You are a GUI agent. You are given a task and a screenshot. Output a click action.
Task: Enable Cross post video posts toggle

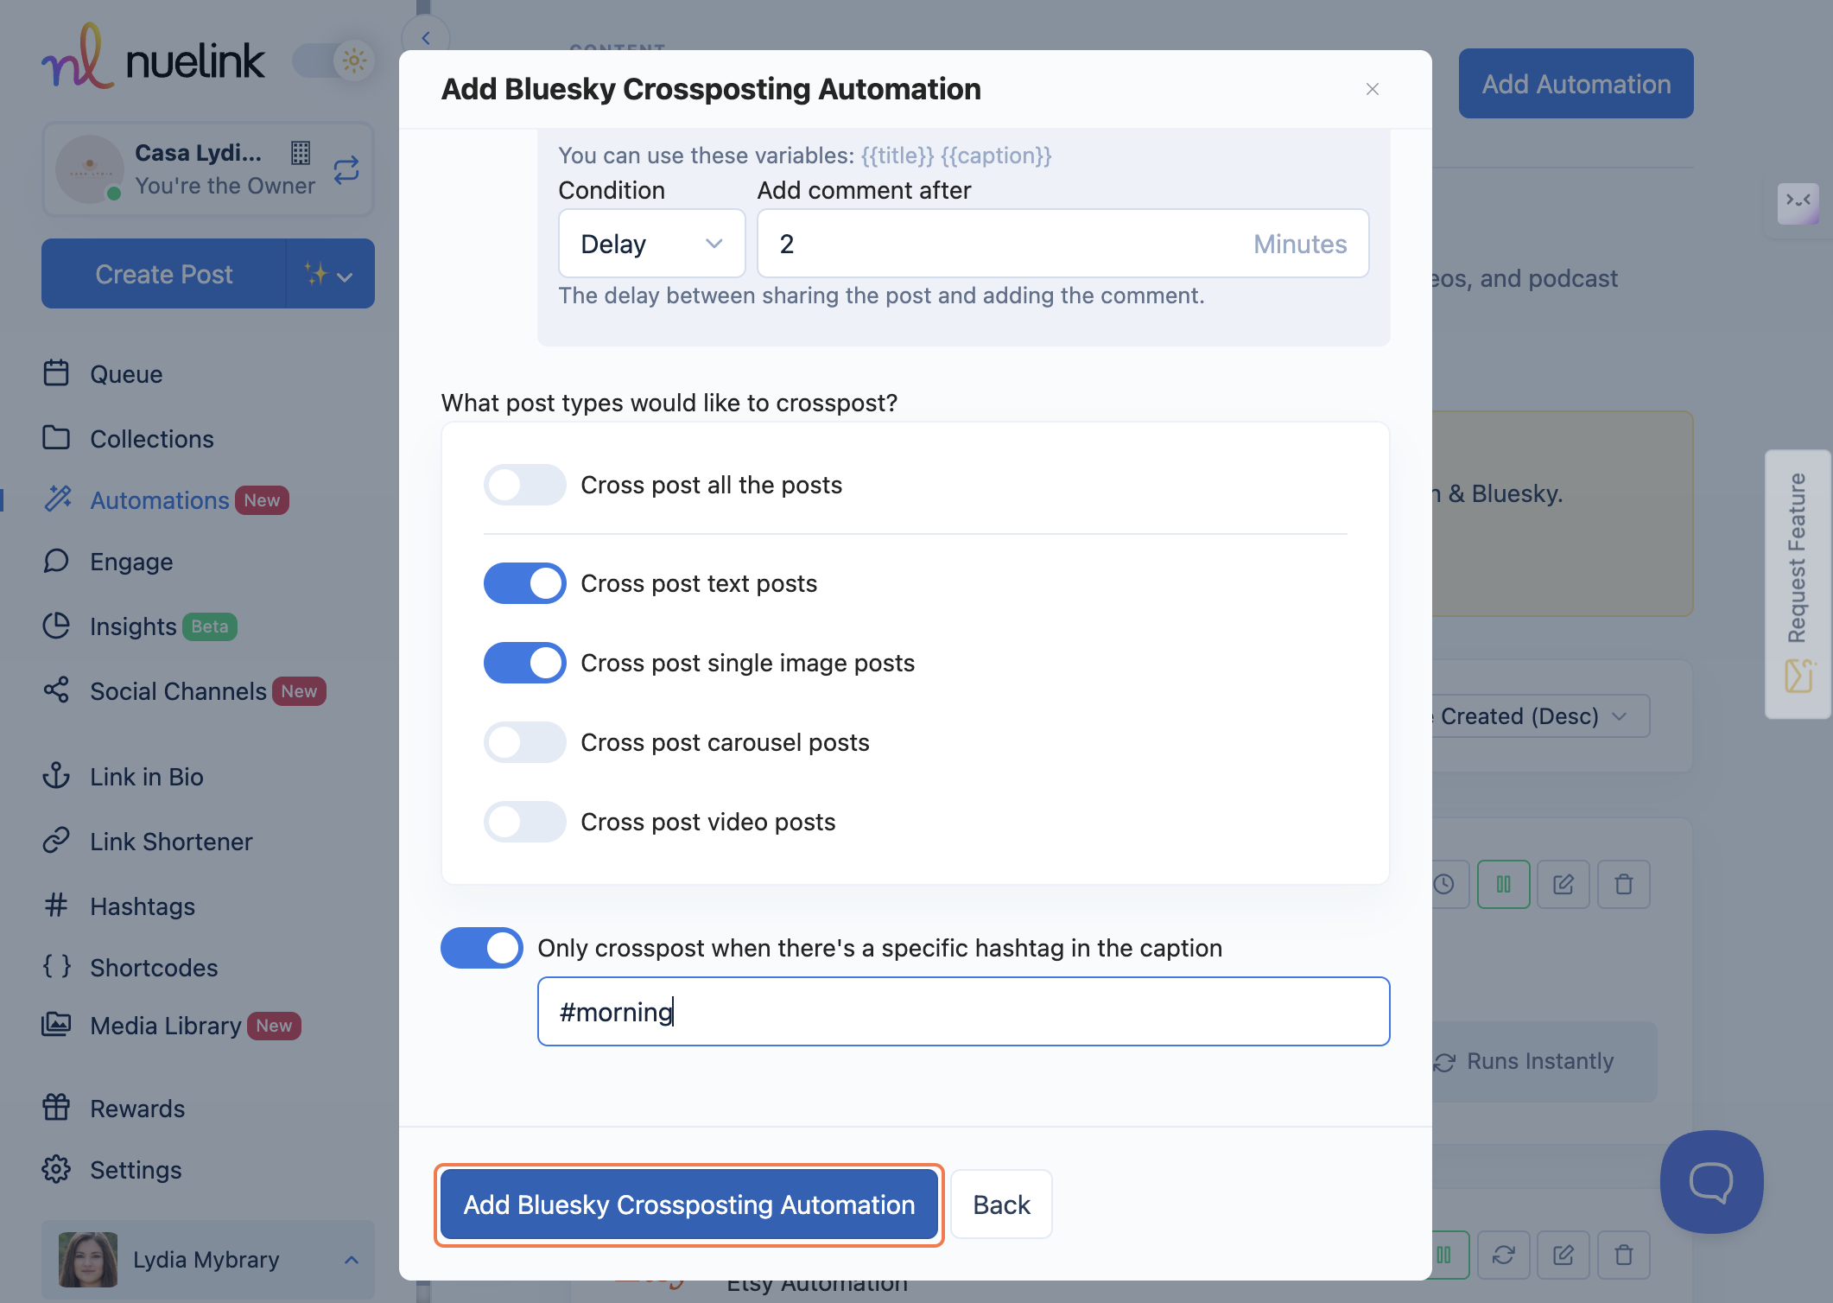pyautogui.click(x=524, y=822)
